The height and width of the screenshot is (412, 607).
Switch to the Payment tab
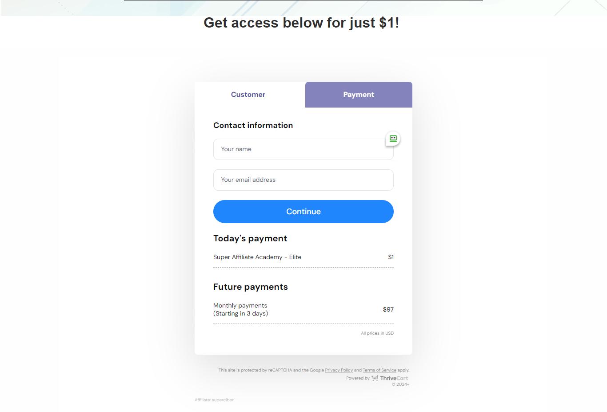[359, 95]
